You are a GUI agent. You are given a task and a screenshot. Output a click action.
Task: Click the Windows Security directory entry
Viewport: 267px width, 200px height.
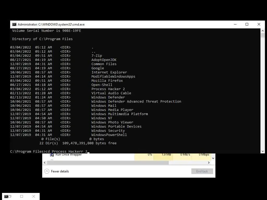point(108,131)
